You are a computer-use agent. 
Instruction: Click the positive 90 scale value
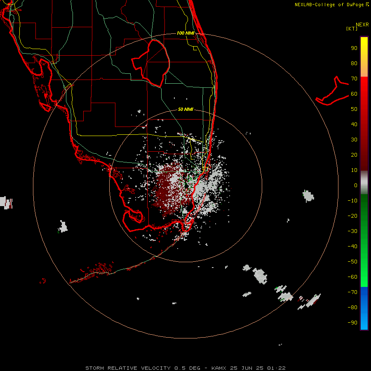(354, 48)
